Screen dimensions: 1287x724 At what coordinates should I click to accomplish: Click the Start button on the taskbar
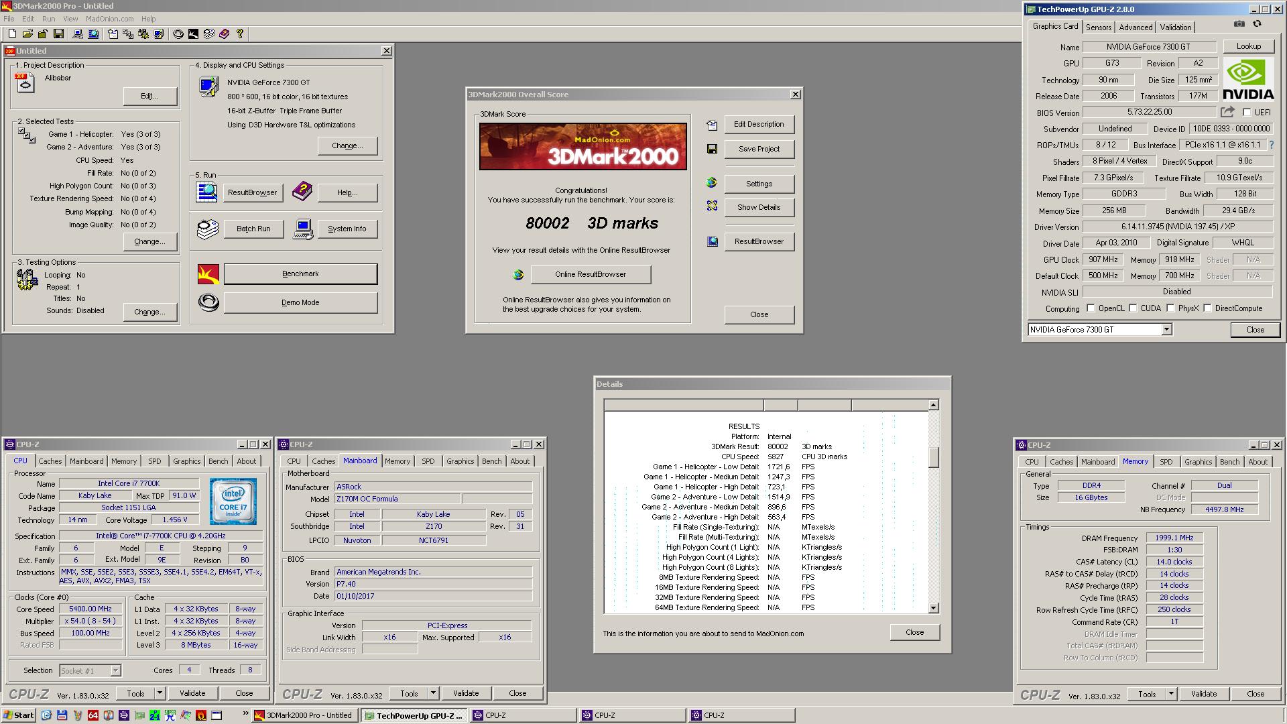click(x=18, y=715)
